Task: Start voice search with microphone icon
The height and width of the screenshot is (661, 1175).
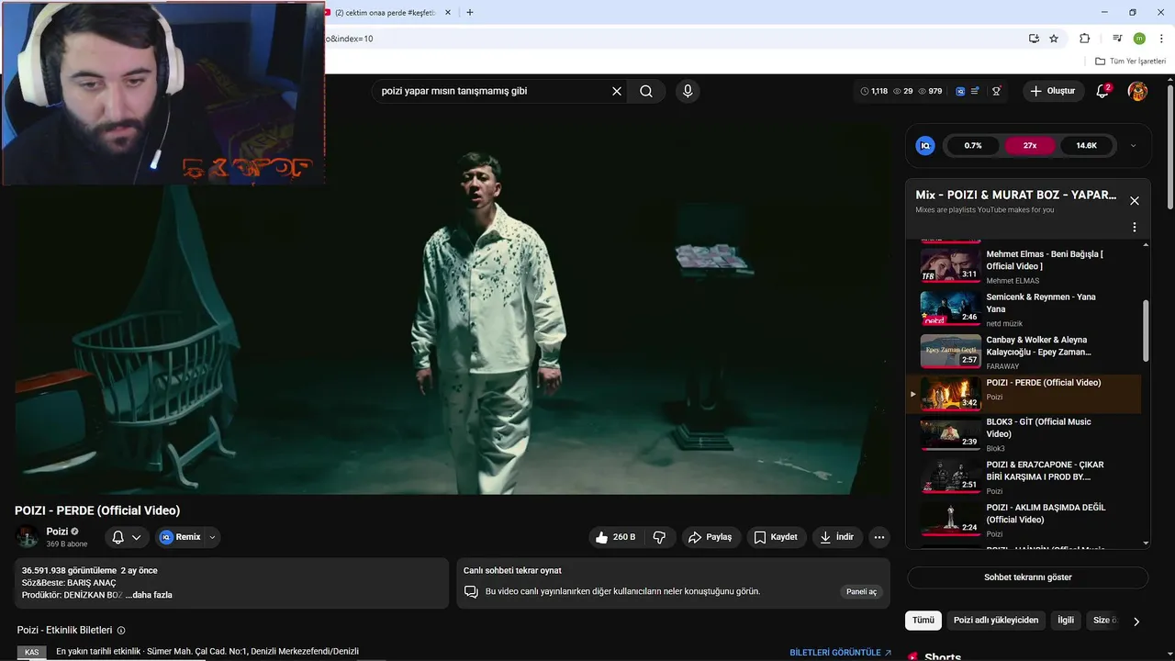Action: [688, 91]
